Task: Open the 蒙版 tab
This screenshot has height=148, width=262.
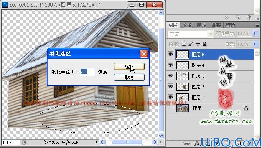Action: tap(231, 25)
